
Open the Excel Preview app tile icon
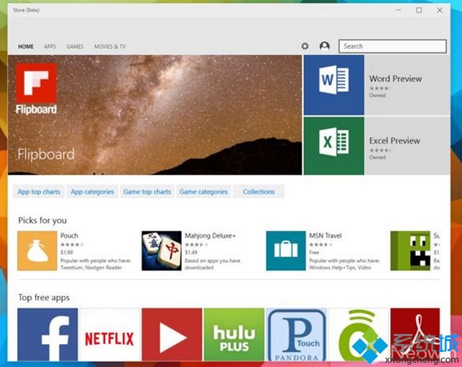334,146
